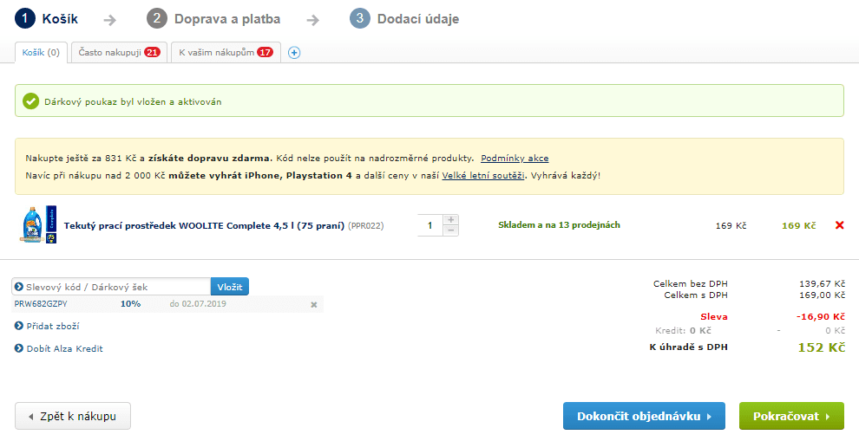The width and height of the screenshot is (859, 441).
Task: Click the Woolite quantity input field
Action: [429, 225]
